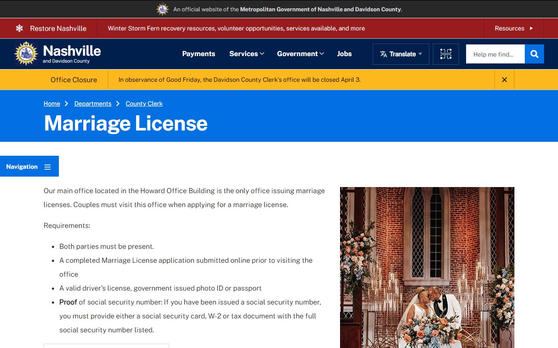Go to the Home breadcrumb link
The height and width of the screenshot is (348, 558).
click(52, 104)
